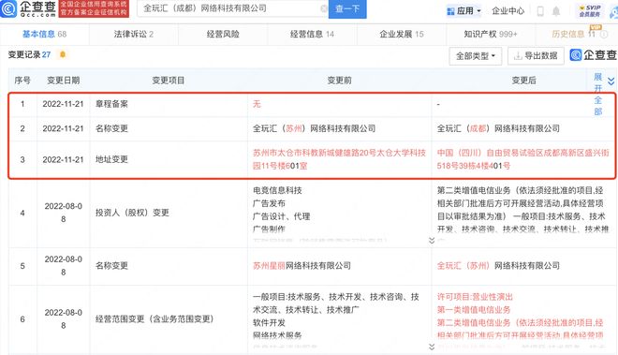
Task: Switch to 知识产权 tab
Action: (x=491, y=35)
